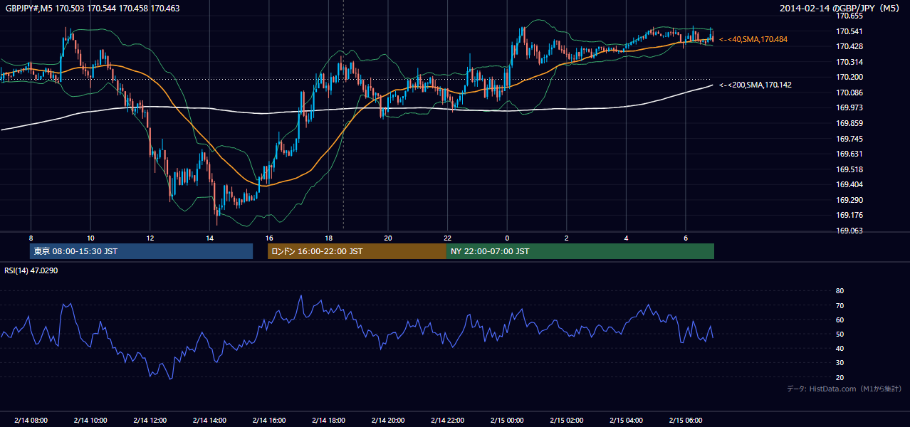Select the 2014-02-14 GBP/JPY (M5) chart title
The height and width of the screenshot is (427, 910).
point(840,8)
